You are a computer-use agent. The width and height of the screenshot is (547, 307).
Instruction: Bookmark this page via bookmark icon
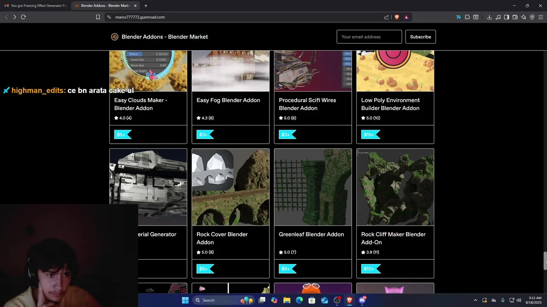(98, 17)
